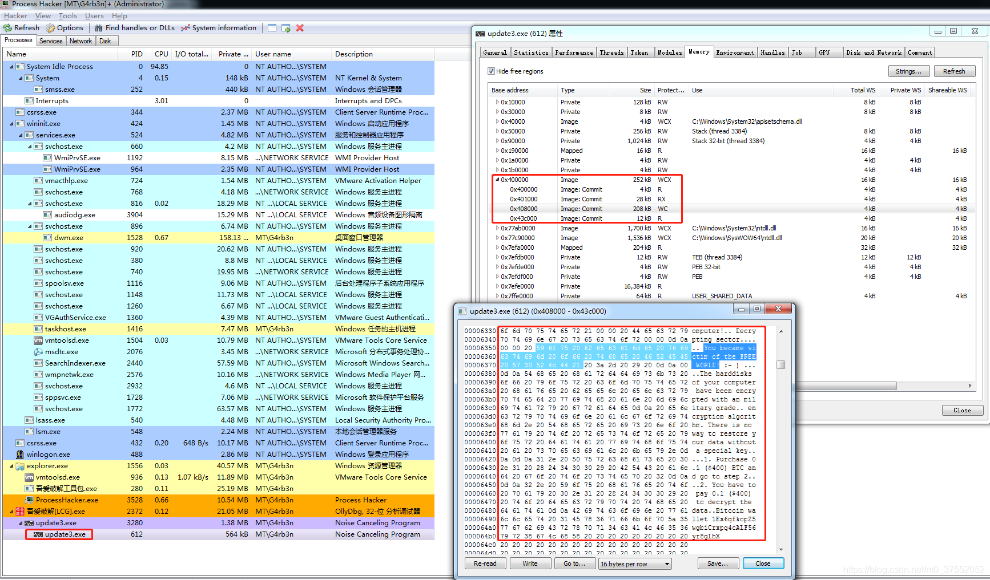Expand the 0x10000 memory region
The height and width of the screenshot is (580, 990).
pyautogui.click(x=497, y=102)
